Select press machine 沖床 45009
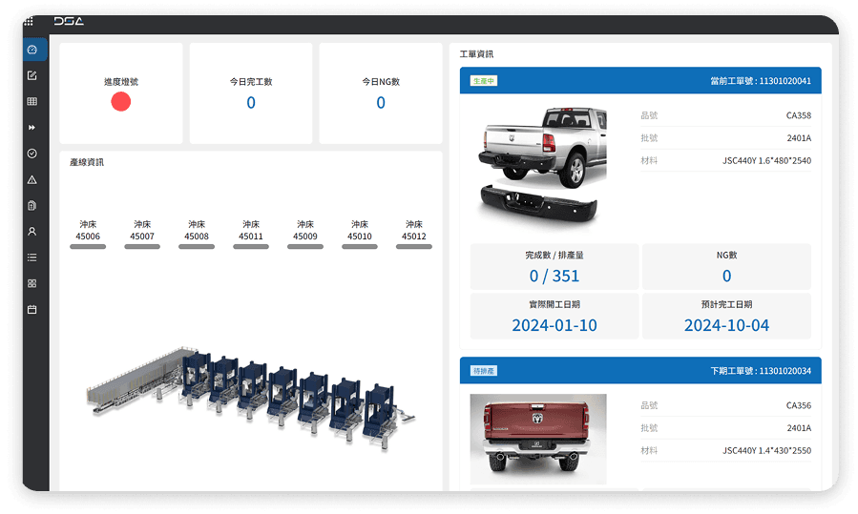Image resolution: width=858 pixels, height=514 pixels. (305, 234)
